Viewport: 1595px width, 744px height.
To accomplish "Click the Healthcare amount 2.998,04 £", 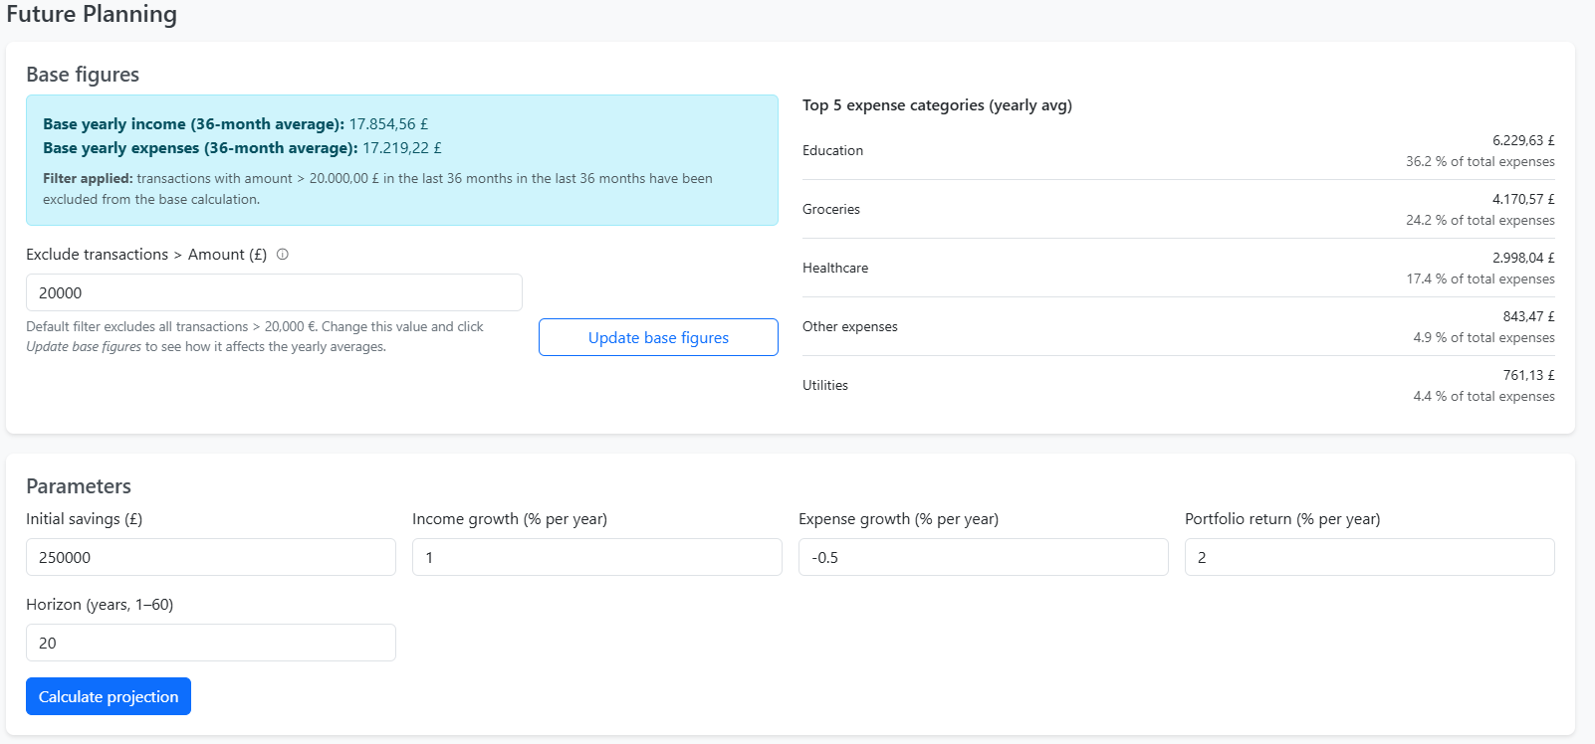I will [x=1523, y=258].
